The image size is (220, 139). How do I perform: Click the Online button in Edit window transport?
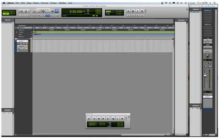point(128,11)
